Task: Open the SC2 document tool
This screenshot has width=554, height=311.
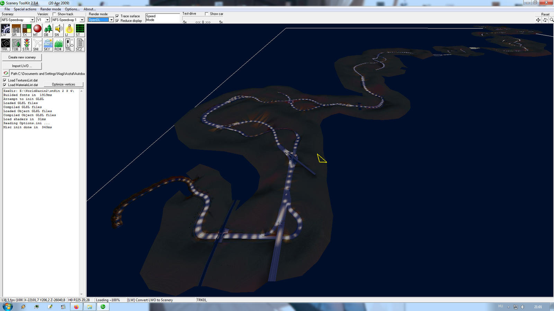Action: click(x=80, y=45)
